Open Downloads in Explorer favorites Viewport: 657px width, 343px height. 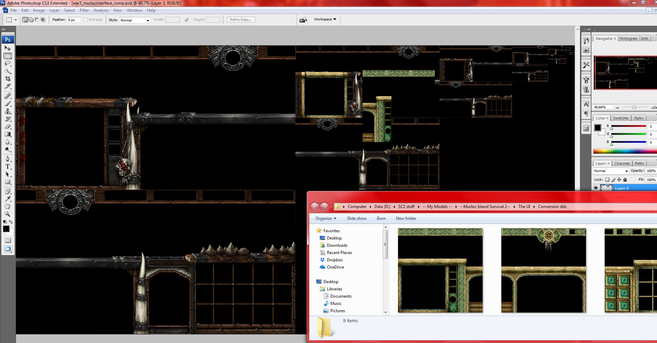pos(337,245)
